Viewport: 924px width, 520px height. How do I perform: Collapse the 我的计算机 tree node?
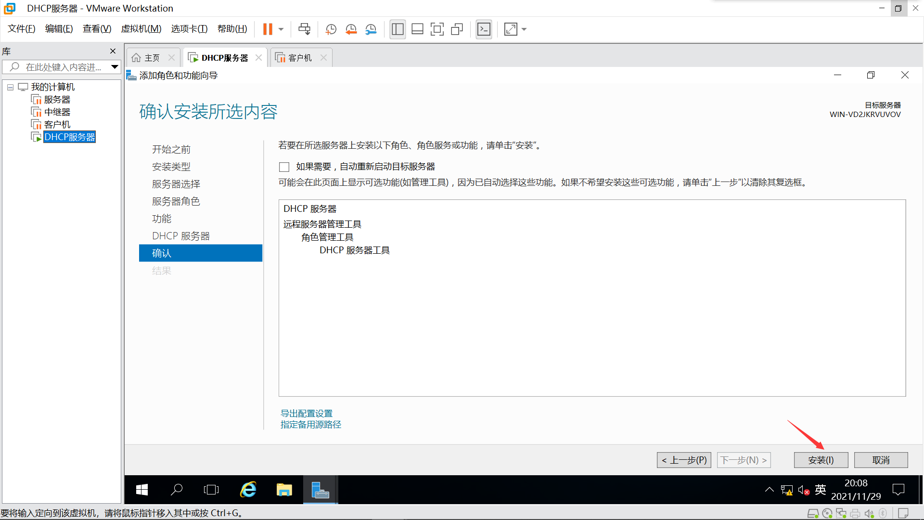10,87
